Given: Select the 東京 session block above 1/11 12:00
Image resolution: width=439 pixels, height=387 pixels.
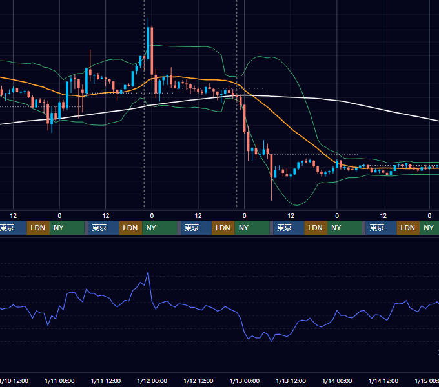Looking at the screenshot, I should [x=103, y=228].
